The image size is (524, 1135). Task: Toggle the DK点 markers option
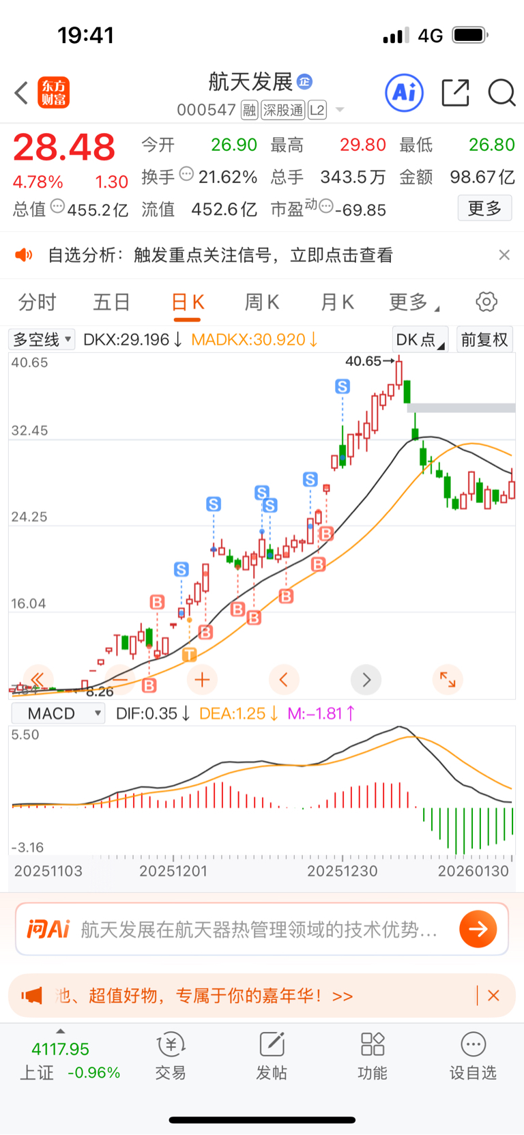pos(420,339)
